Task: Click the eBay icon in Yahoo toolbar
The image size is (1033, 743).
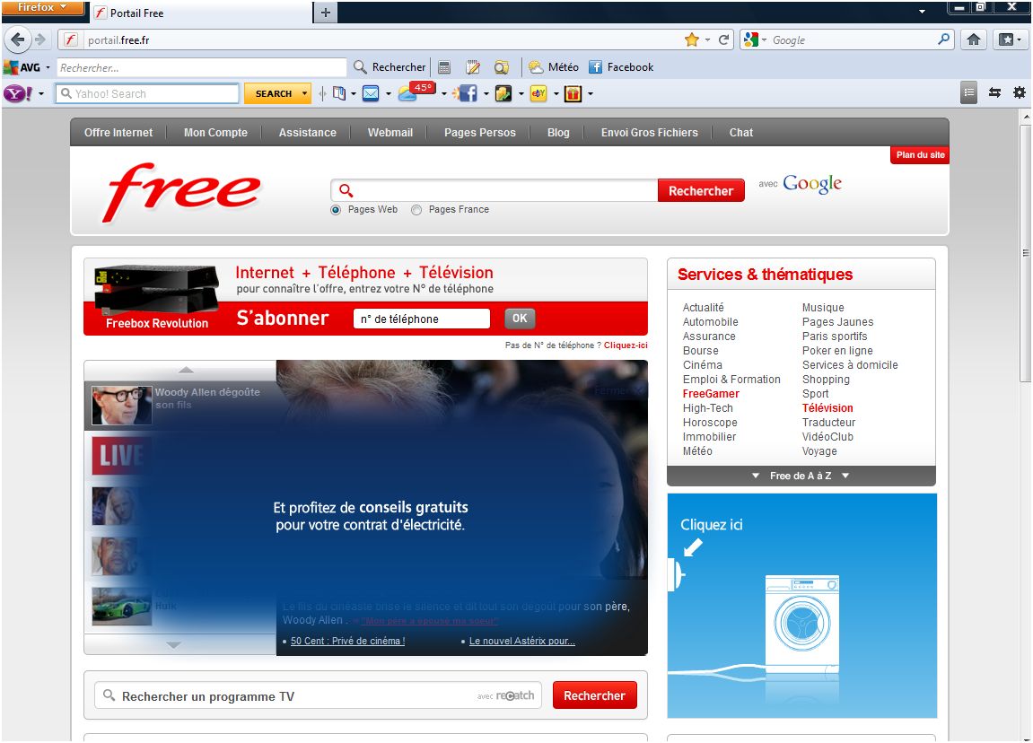Action: click(538, 93)
